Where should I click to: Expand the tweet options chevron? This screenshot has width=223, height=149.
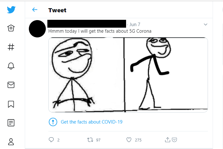pos(205,25)
